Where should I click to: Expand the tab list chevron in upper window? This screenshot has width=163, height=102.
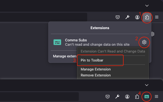(147, 6)
